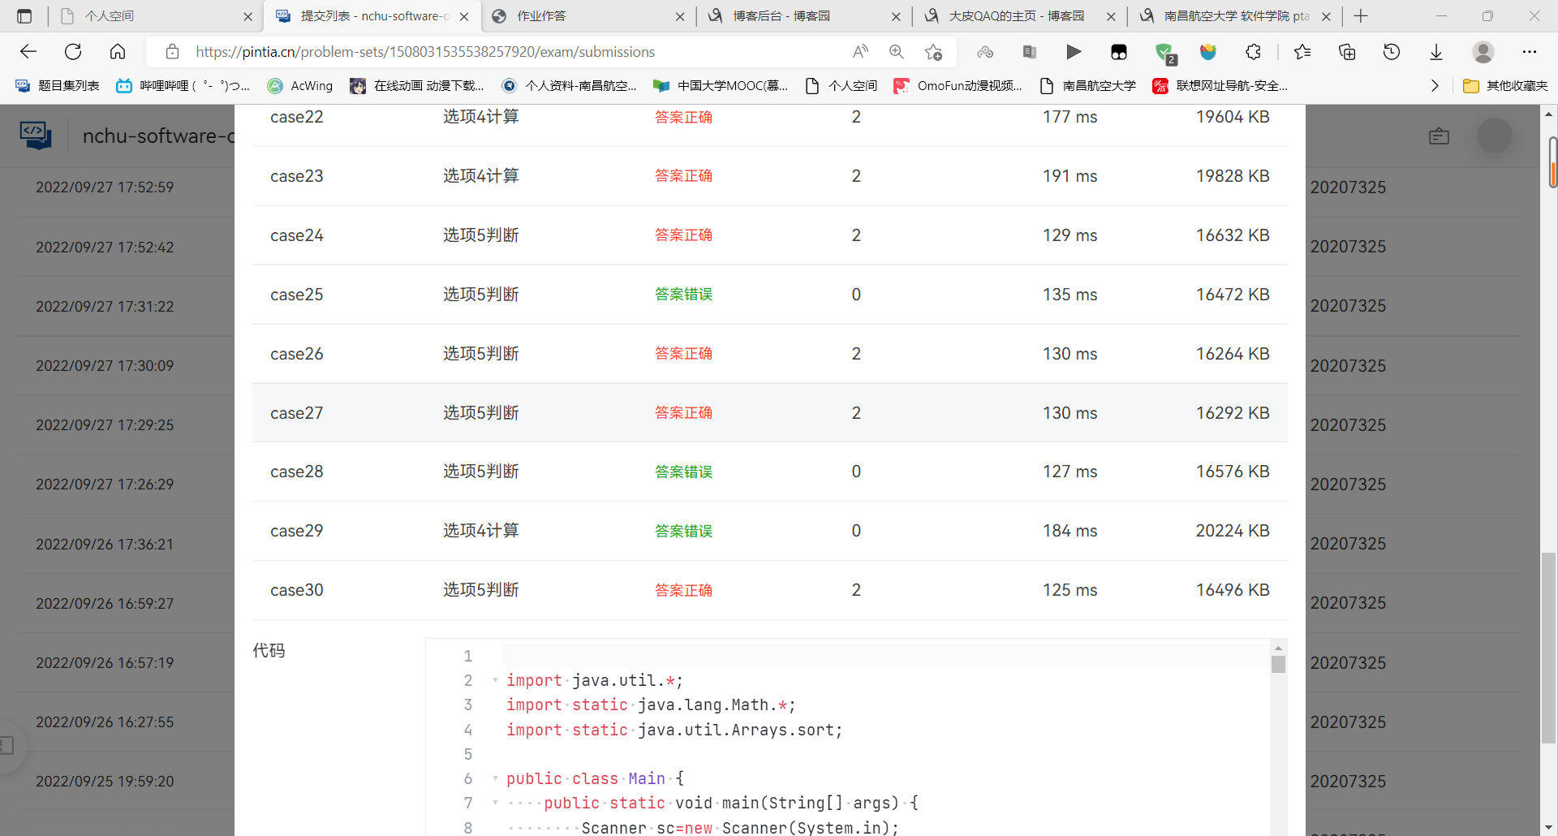Open a new tab with the plus button
Image resolution: width=1558 pixels, height=836 pixels.
click(1361, 16)
